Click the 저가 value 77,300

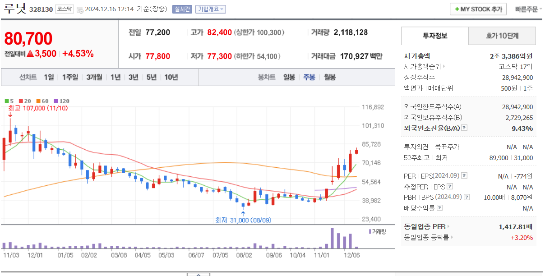[220, 56]
